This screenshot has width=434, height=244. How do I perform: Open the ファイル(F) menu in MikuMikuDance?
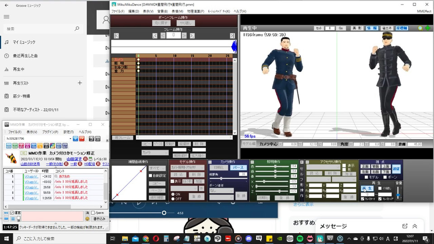118,11
